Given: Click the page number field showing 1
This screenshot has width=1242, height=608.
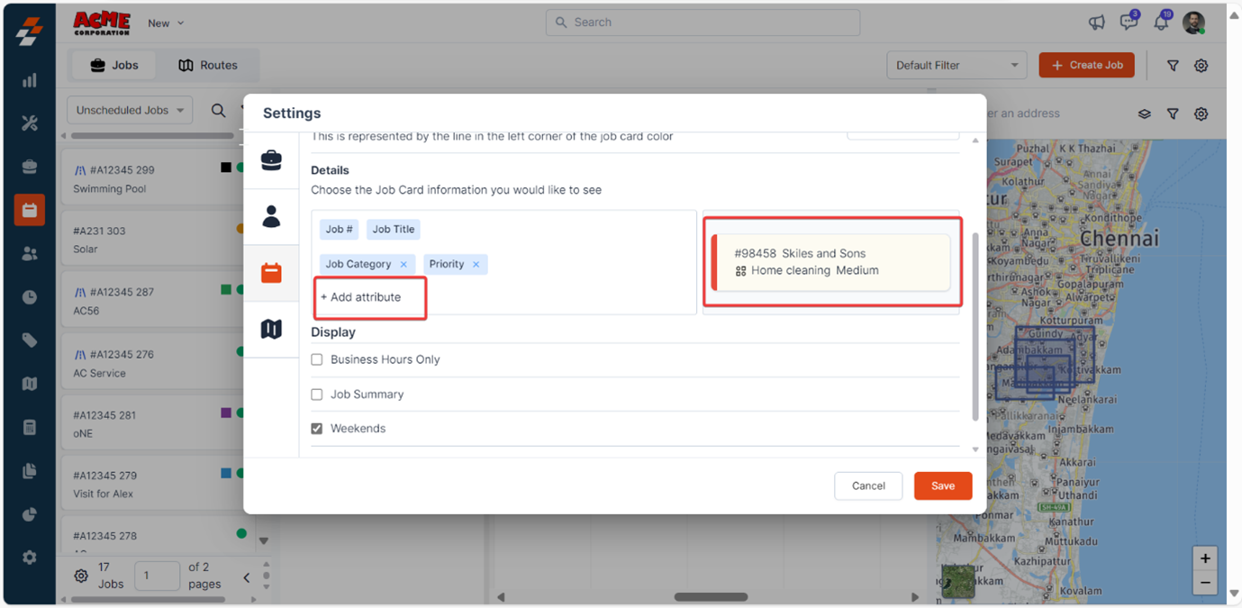Looking at the screenshot, I should tap(157, 576).
